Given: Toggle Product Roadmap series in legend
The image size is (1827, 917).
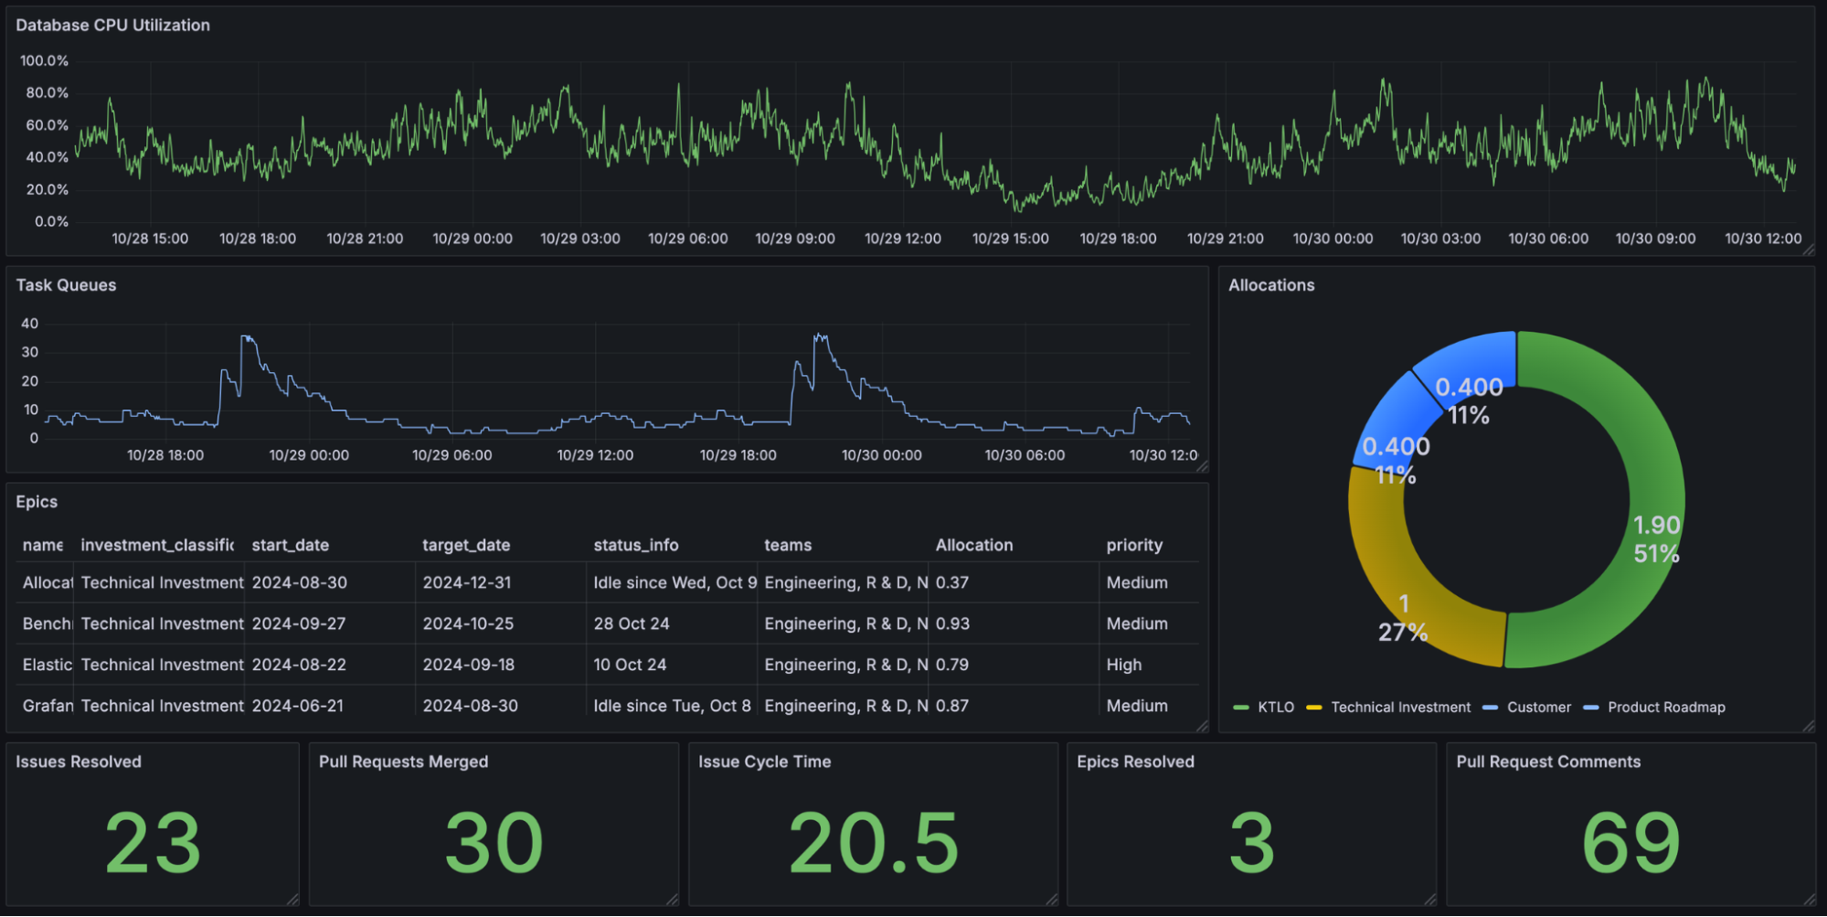Looking at the screenshot, I should point(1666,707).
